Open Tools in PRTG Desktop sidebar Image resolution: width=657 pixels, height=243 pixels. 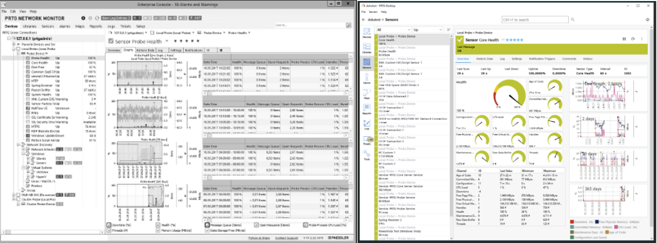366,155
